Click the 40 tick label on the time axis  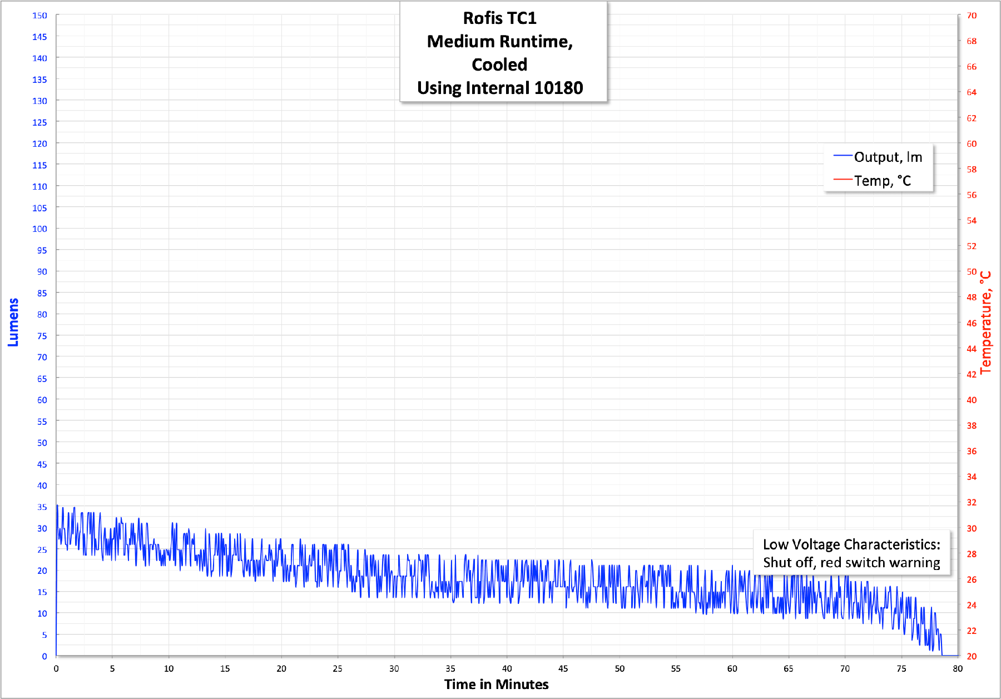click(x=507, y=668)
